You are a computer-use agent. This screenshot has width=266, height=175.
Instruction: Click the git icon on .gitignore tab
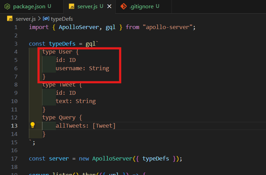tap(124, 7)
